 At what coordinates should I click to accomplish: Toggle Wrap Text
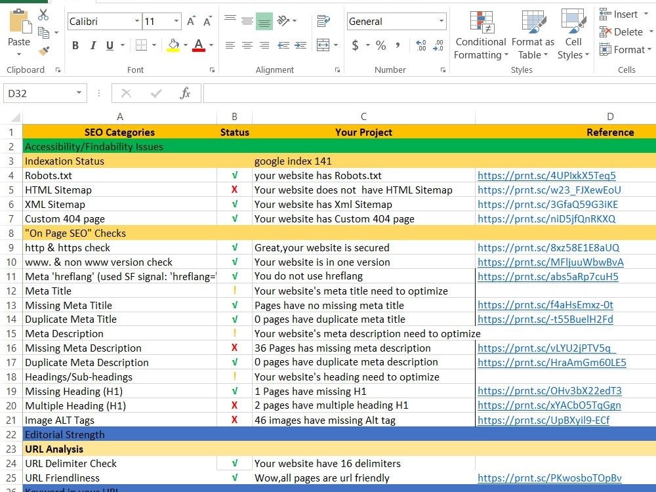[323, 20]
